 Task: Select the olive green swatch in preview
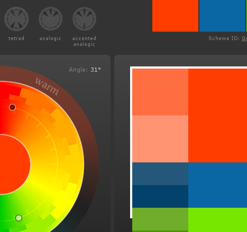click(160, 219)
